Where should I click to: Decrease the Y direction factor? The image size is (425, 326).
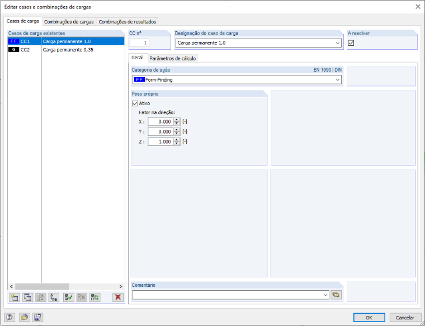[177, 134]
